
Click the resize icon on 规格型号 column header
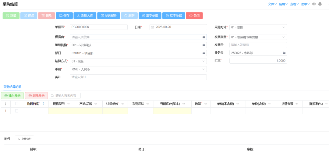point(69,104)
